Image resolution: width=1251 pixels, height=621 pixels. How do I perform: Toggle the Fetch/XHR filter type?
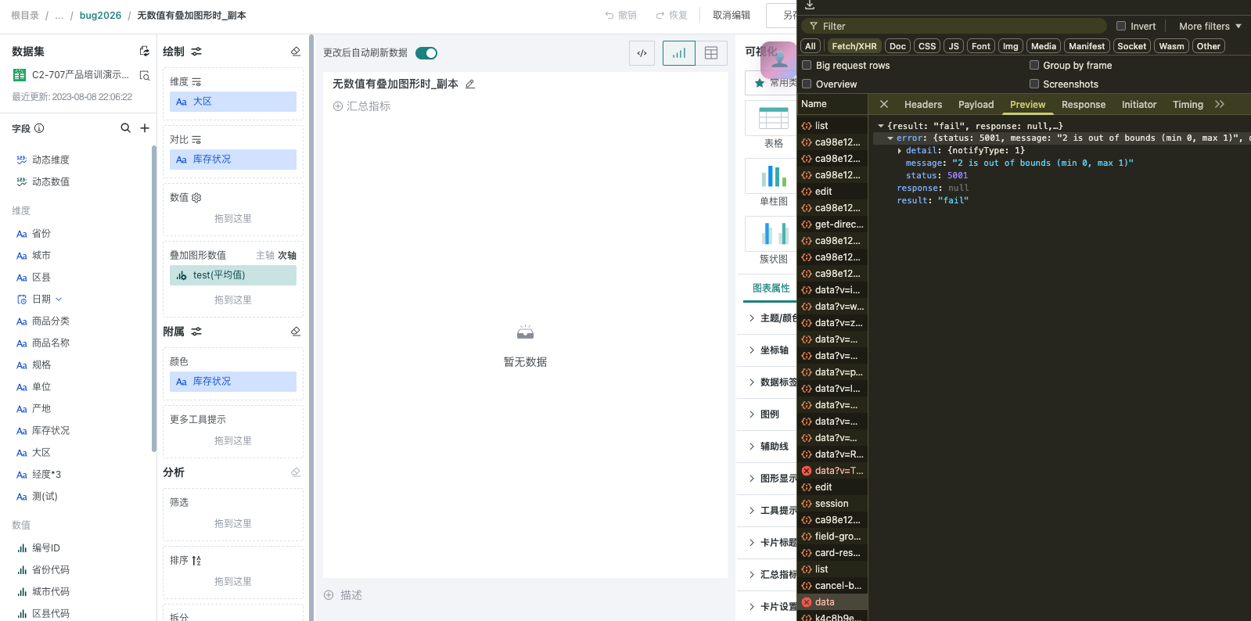[854, 46]
